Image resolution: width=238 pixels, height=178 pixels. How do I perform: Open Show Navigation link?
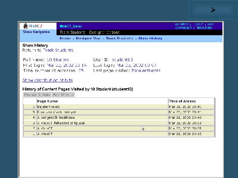36,32
